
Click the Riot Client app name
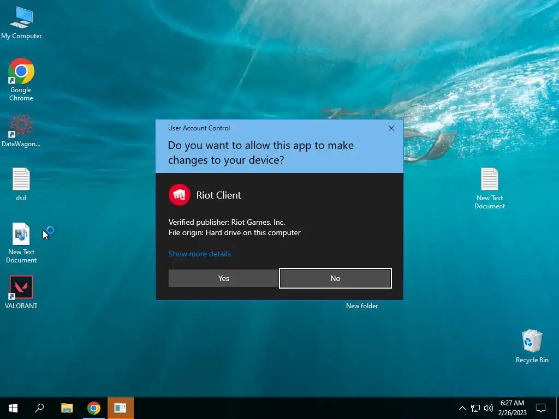[218, 195]
